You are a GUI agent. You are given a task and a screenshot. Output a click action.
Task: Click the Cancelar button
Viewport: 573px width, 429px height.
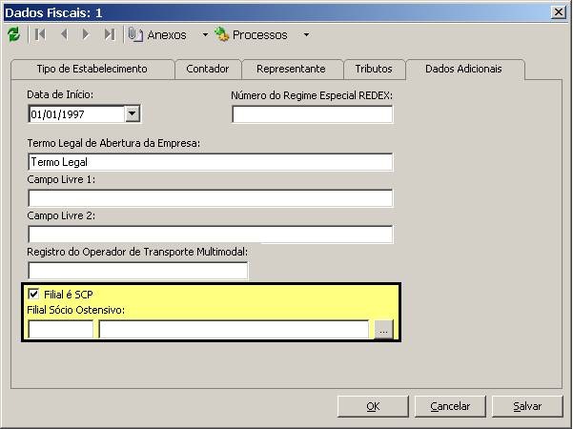click(x=450, y=406)
